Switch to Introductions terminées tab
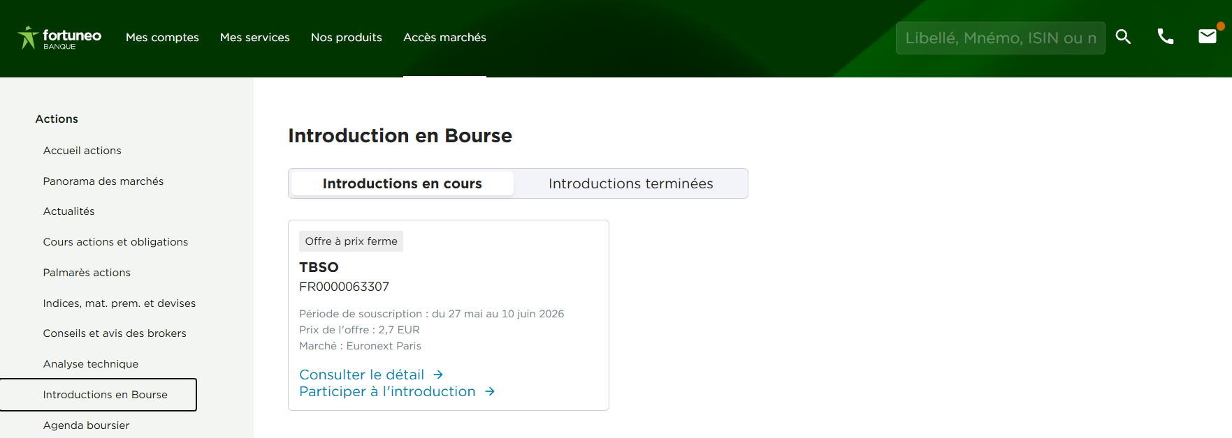 [x=630, y=183]
